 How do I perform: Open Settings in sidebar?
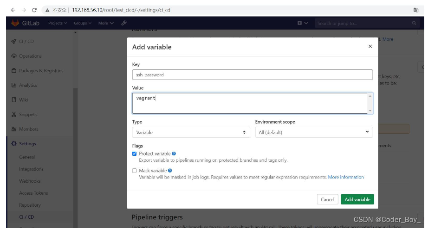27,144
